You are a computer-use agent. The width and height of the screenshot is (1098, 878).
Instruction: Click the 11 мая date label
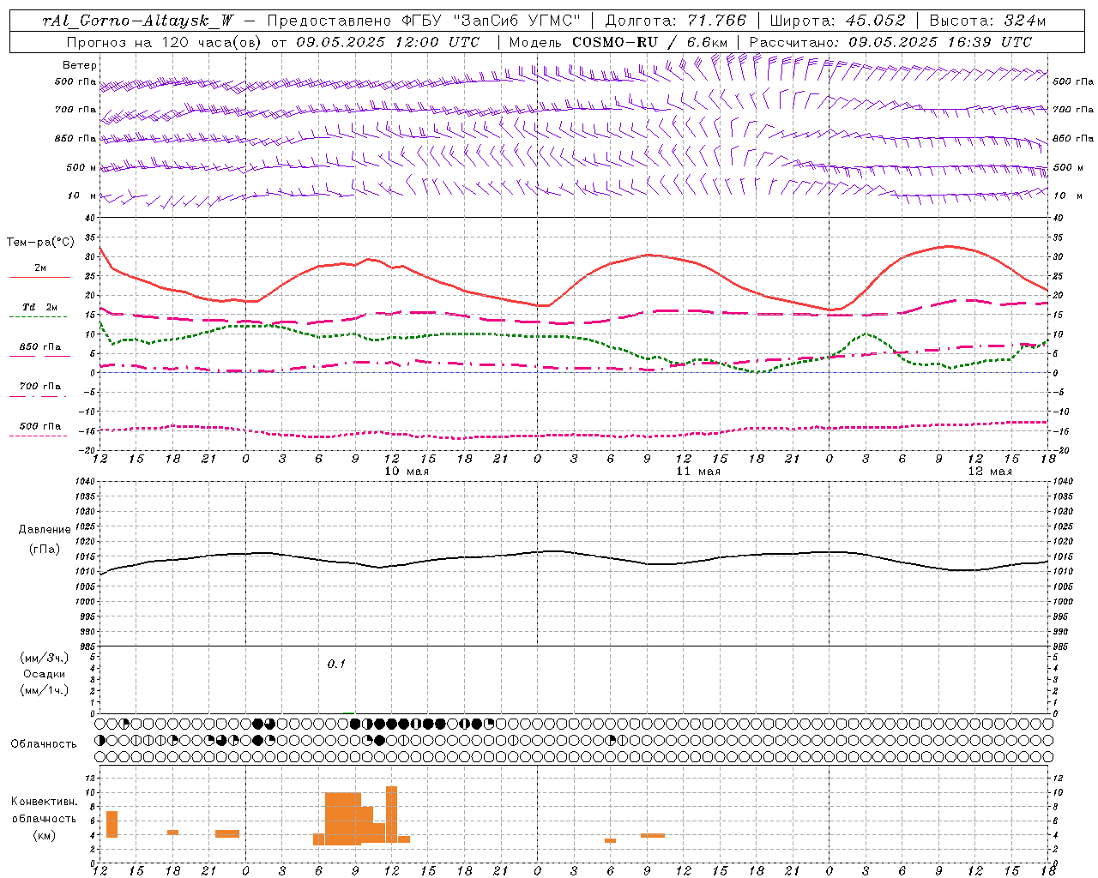(x=698, y=472)
